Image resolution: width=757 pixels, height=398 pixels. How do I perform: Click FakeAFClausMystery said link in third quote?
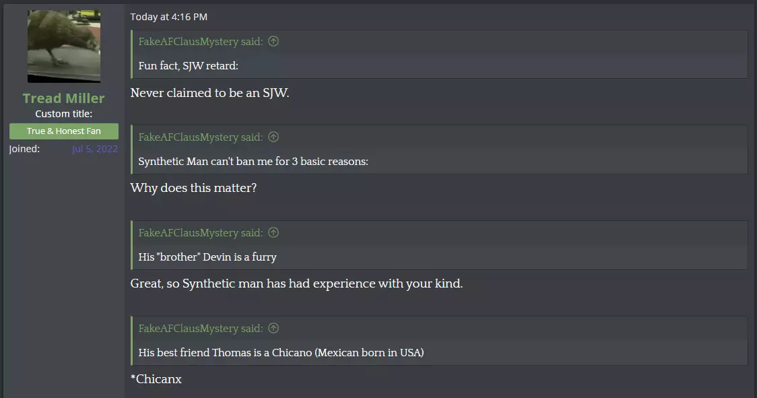(200, 233)
